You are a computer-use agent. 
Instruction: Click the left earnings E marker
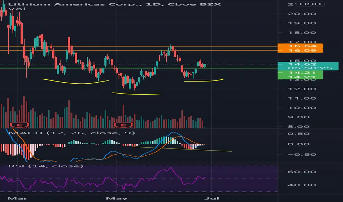coord(20,125)
